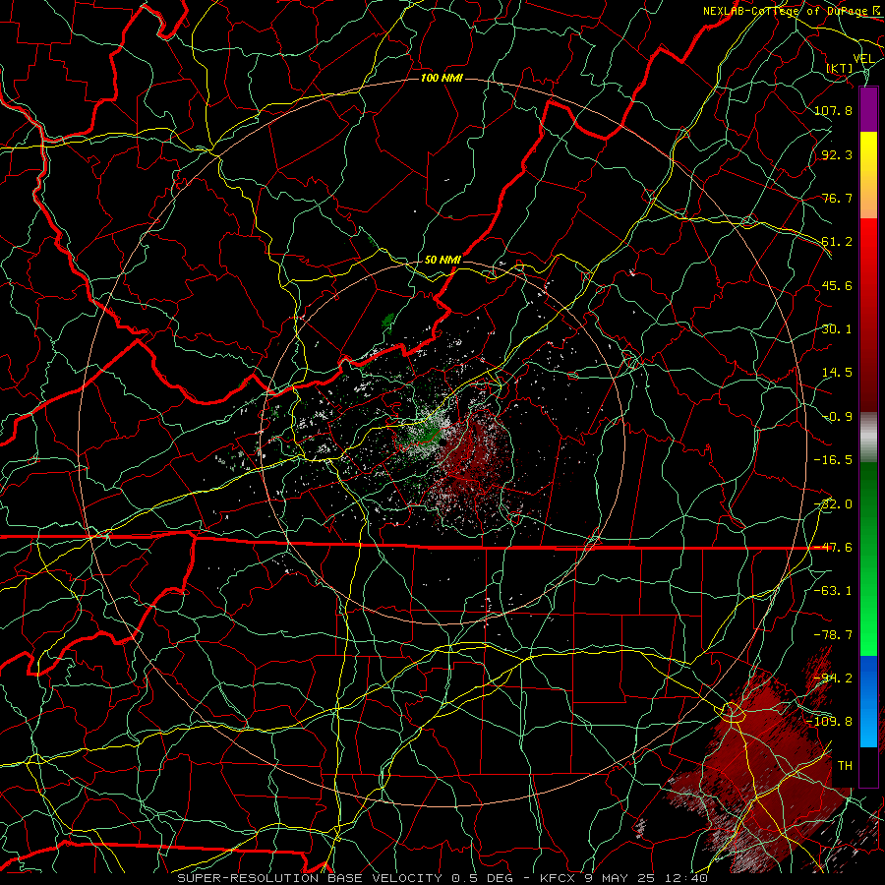Select the -47.6 velocity scale value

point(833,548)
